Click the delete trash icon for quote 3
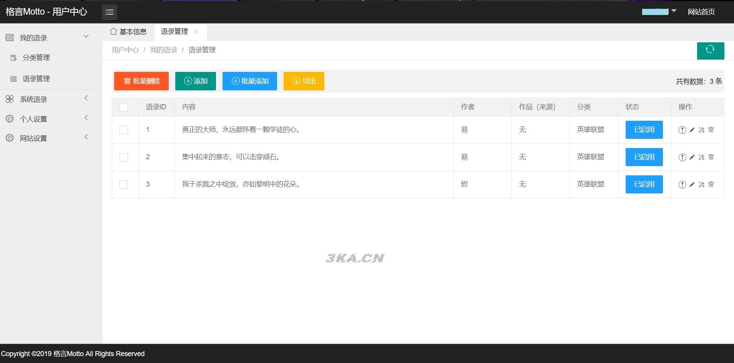Viewport: 734px width, 363px height. [711, 184]
